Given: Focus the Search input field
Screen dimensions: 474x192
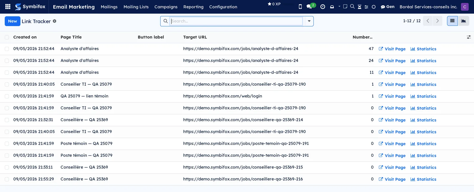Looking at the screenshot, I should [x=236, y=21].
